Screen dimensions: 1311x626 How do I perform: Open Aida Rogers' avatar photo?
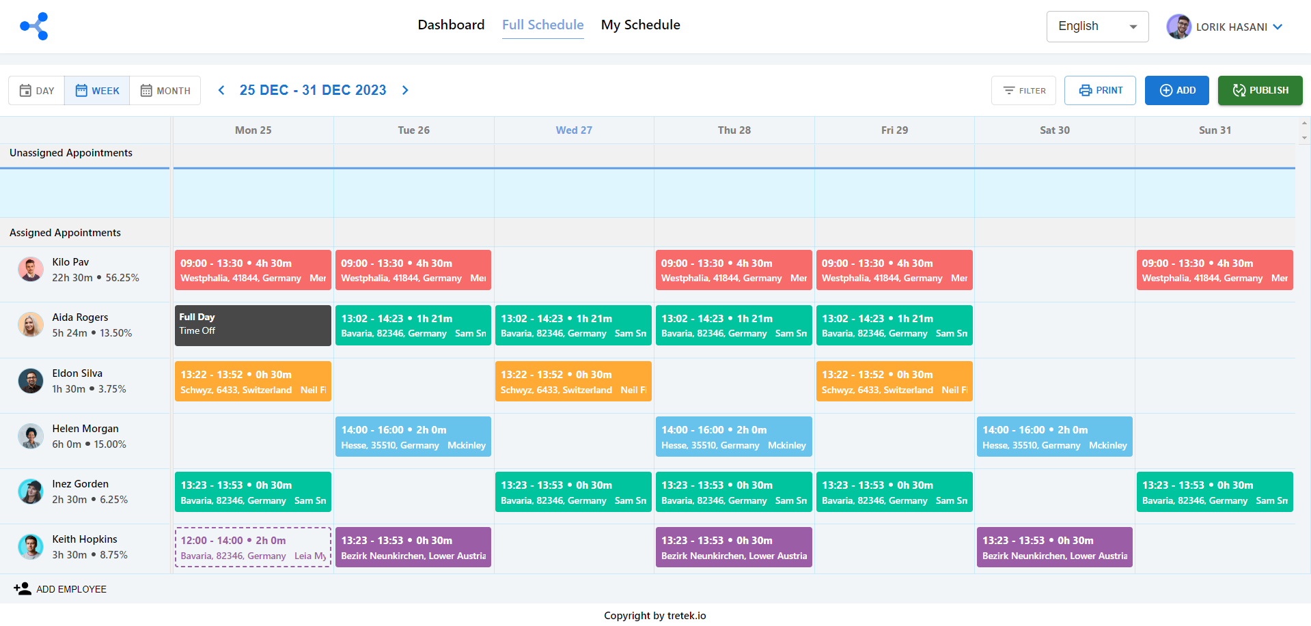coord(31,325)
